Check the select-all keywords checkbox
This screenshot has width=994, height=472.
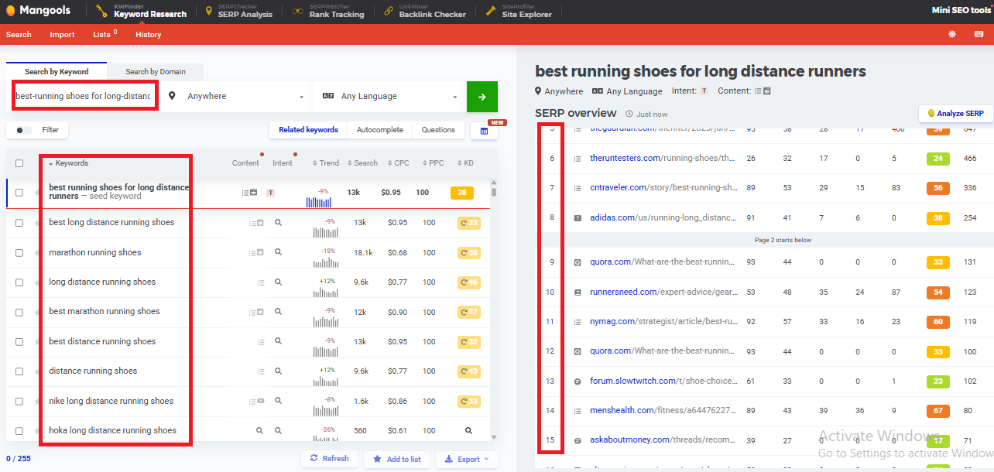pos(19,164)
